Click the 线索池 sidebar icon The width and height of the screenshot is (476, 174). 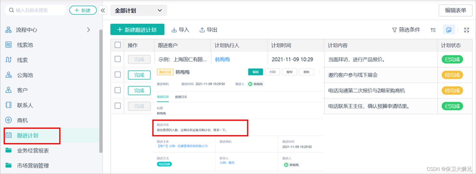click(8, 45)
